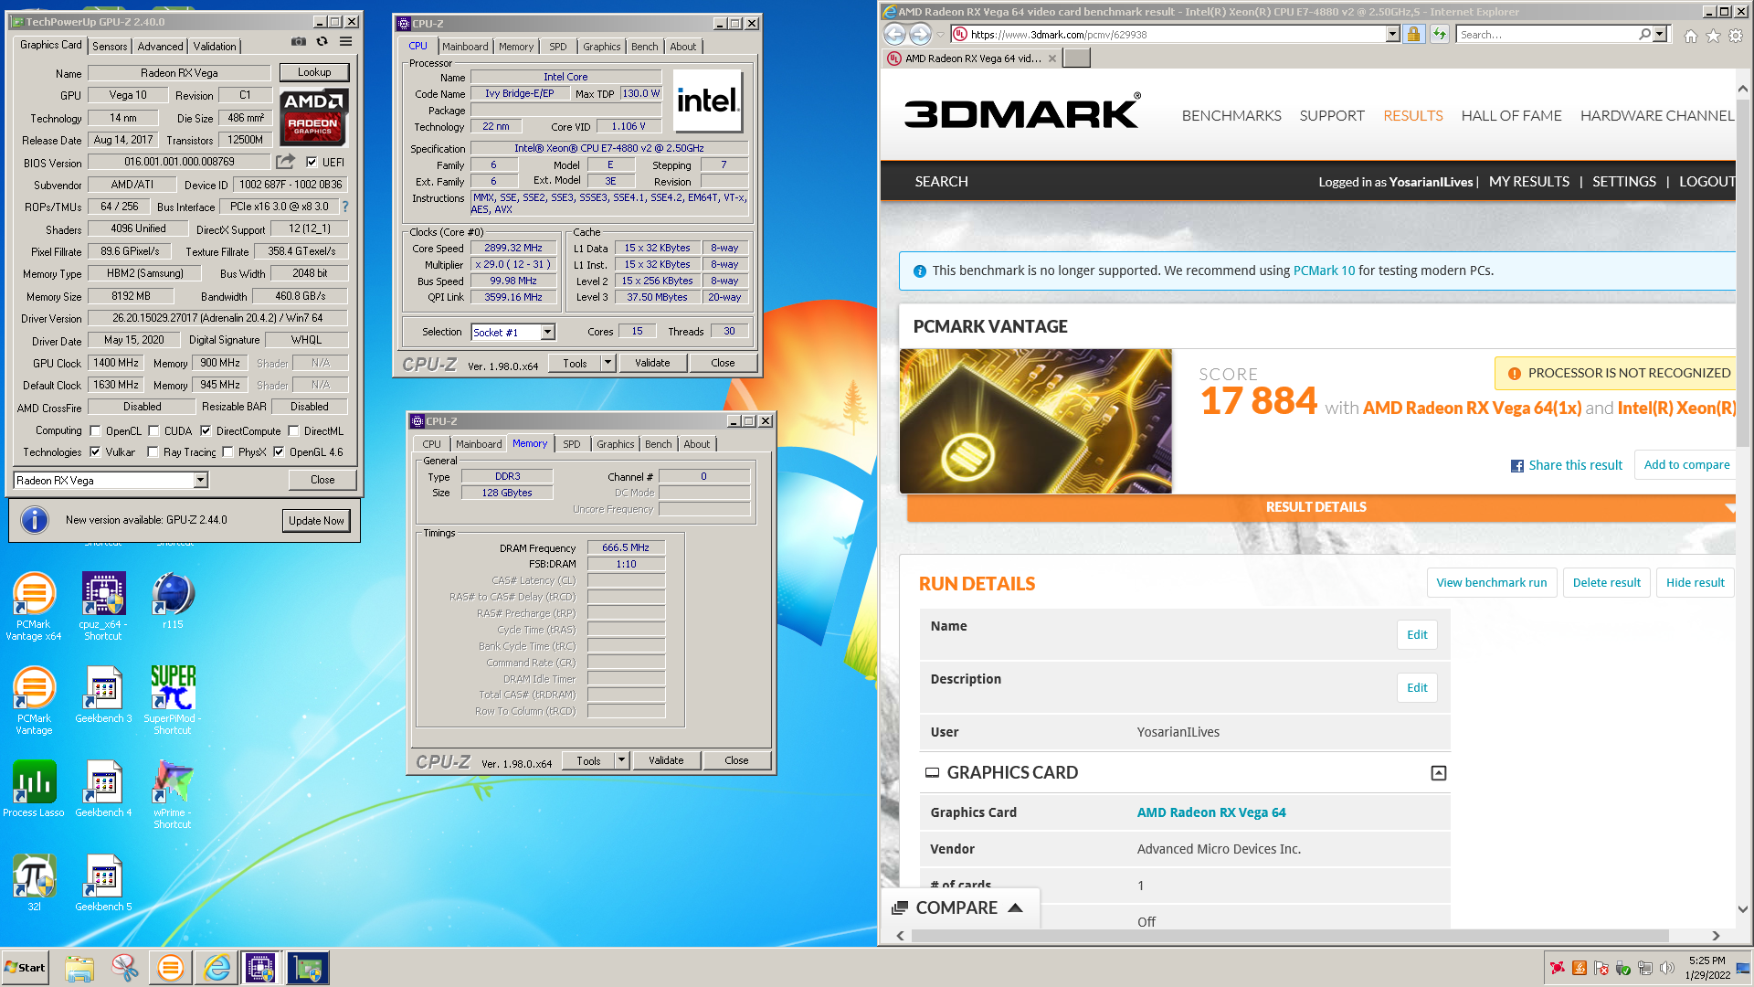Viewport: 1754px width, 987px height.
Task: Toggle the Ray Tracing checkbox
Action: tap(153, 451)
